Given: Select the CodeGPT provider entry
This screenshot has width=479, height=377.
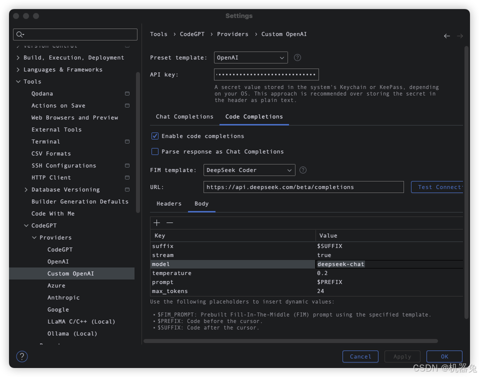Looking at the screenshot, I should [x=60, y=249].
